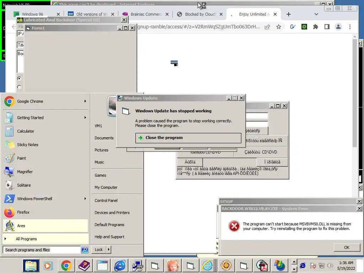Open the Chrome extensions puzzle icon

tap(316, 27)
